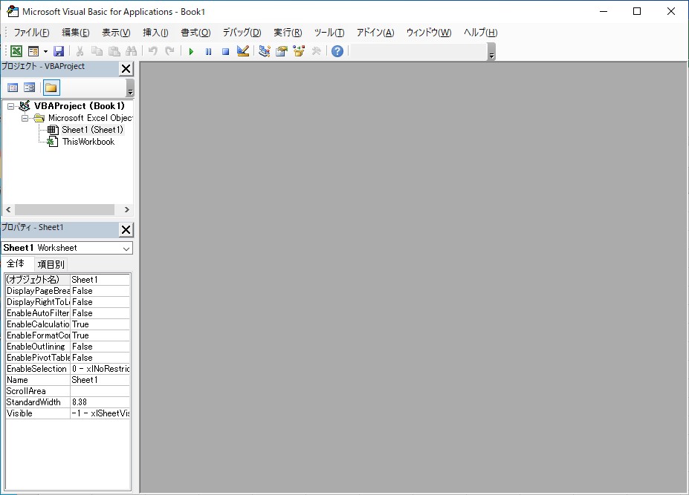Click the Reset (stop) icon on the toolbar

click(224, 50)
